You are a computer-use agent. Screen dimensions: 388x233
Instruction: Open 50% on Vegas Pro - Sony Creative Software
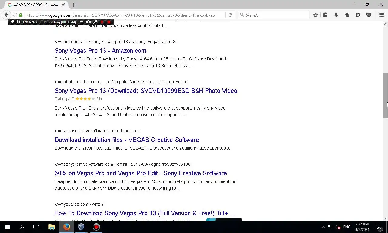pos(141,173)
